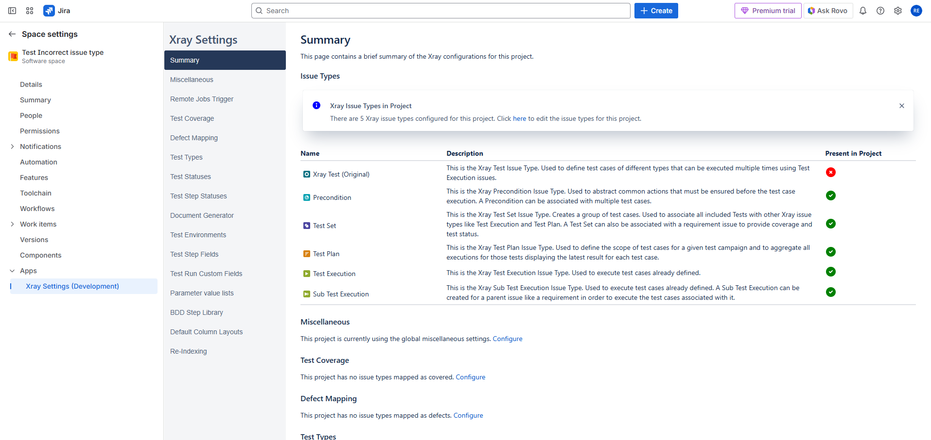
Task: Click the red status icon for Xray Test
Action: (831, 172)
